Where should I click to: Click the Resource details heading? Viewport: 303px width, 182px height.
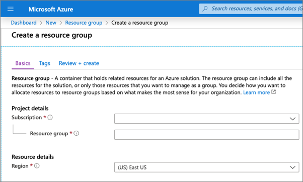click(x=33, y=157)
